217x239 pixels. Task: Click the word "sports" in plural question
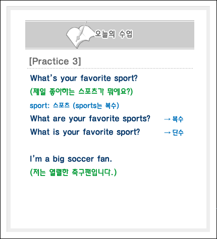tap(135, 119)
